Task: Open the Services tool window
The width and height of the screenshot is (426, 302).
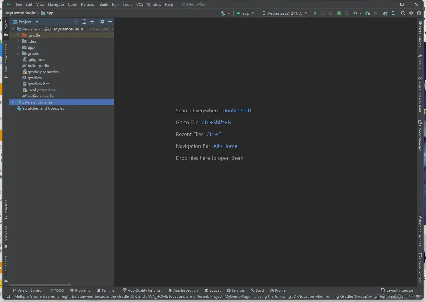Action: [x=236, y=290]
